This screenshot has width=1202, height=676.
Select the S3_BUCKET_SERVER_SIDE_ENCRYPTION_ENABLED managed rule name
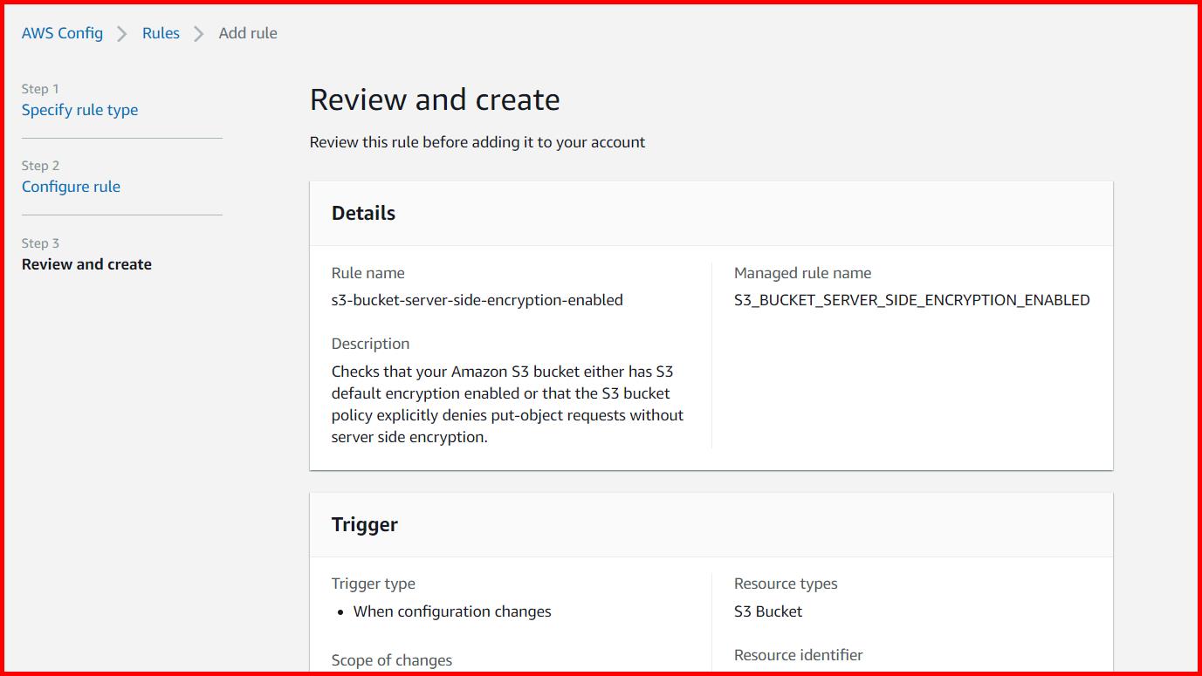[x=911, y=299]
